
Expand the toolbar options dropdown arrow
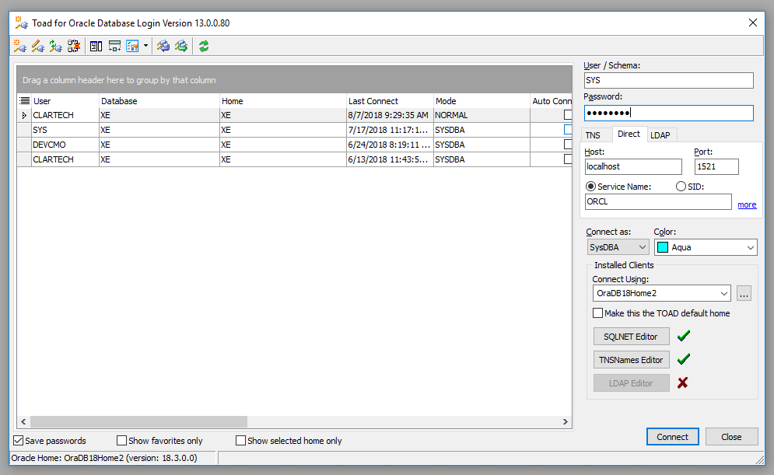tap(145, 47)
